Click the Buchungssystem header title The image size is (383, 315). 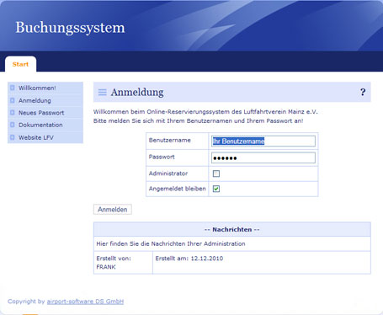coord(70,28)
